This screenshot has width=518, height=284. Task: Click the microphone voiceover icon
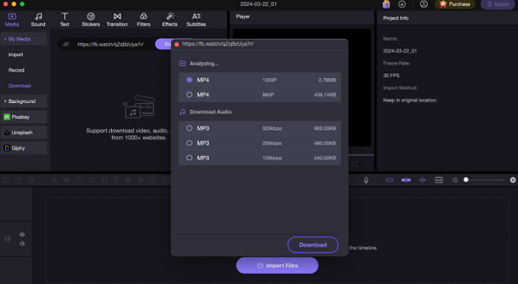point(366,180)
